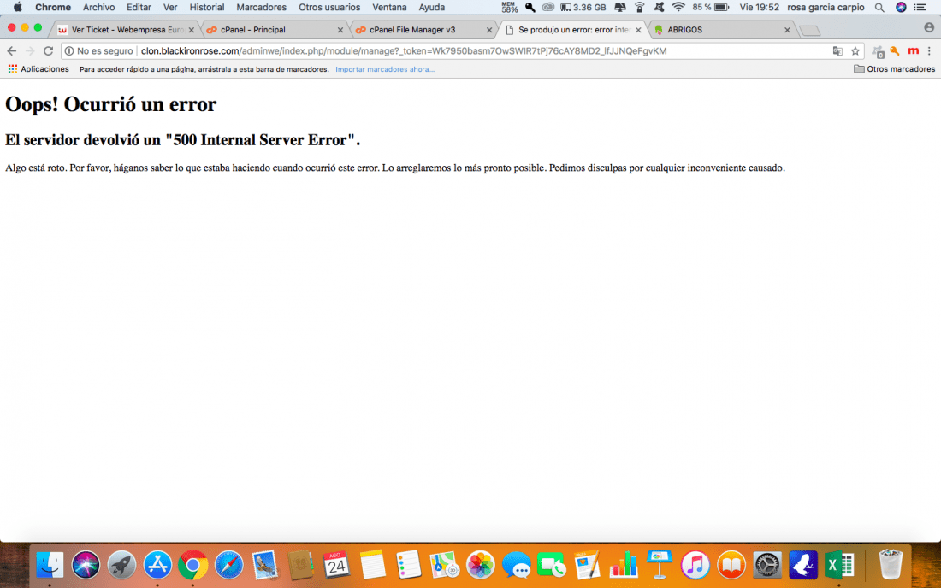This screenshot has height=588, width=941.
Task: Open Excel app in the dock
Action: tap(839, 565)
